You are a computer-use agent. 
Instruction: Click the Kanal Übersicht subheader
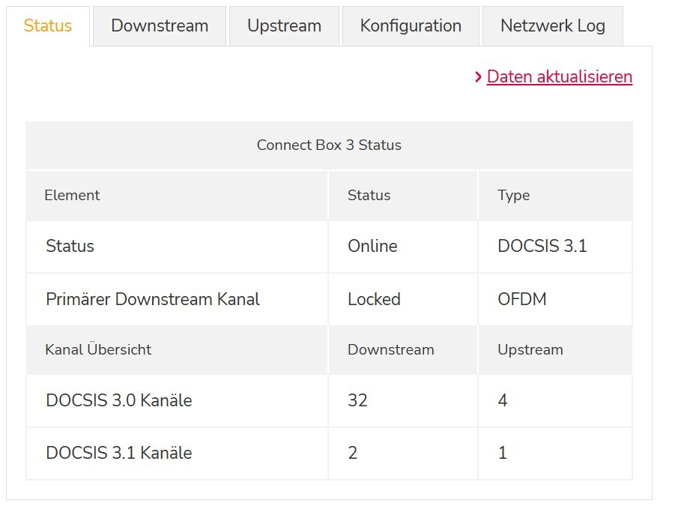tap(98, 350)
